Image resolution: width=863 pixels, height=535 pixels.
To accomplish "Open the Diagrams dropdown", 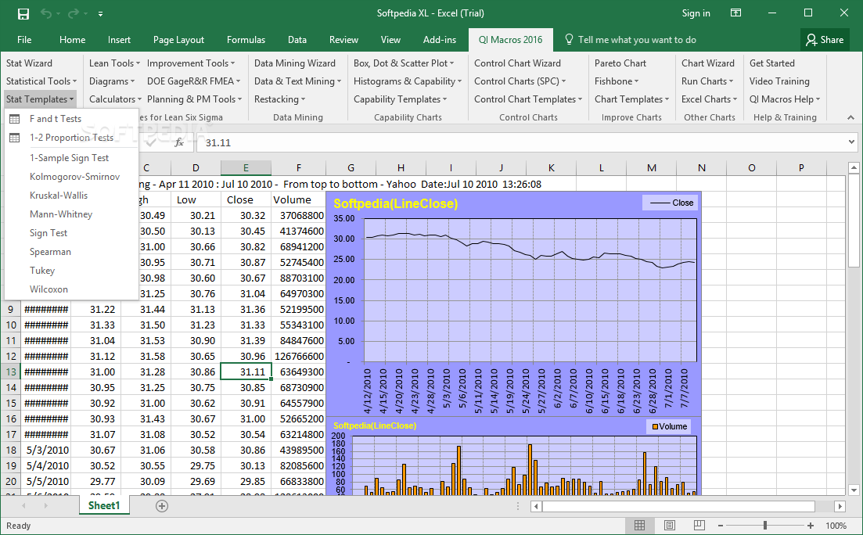I will click(112, 81).
